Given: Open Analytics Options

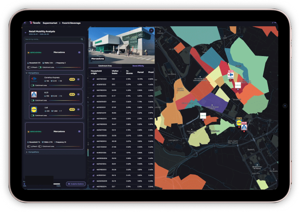Looking at the screenshot, I should (76, 184).
